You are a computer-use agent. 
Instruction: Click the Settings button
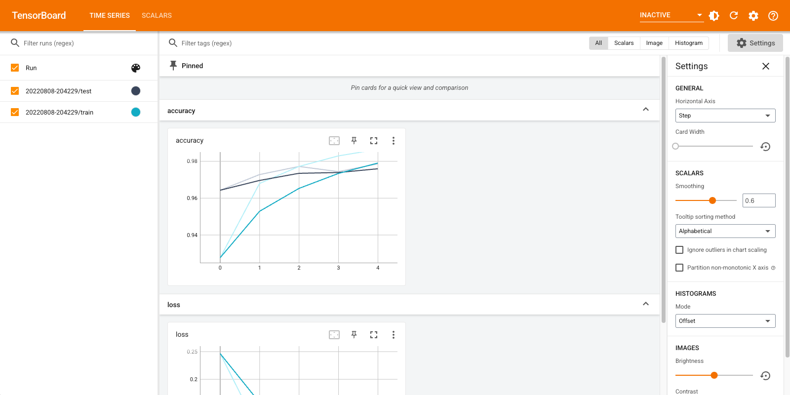755,43
